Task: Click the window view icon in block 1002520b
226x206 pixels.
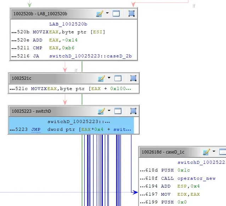Action: 116,13
